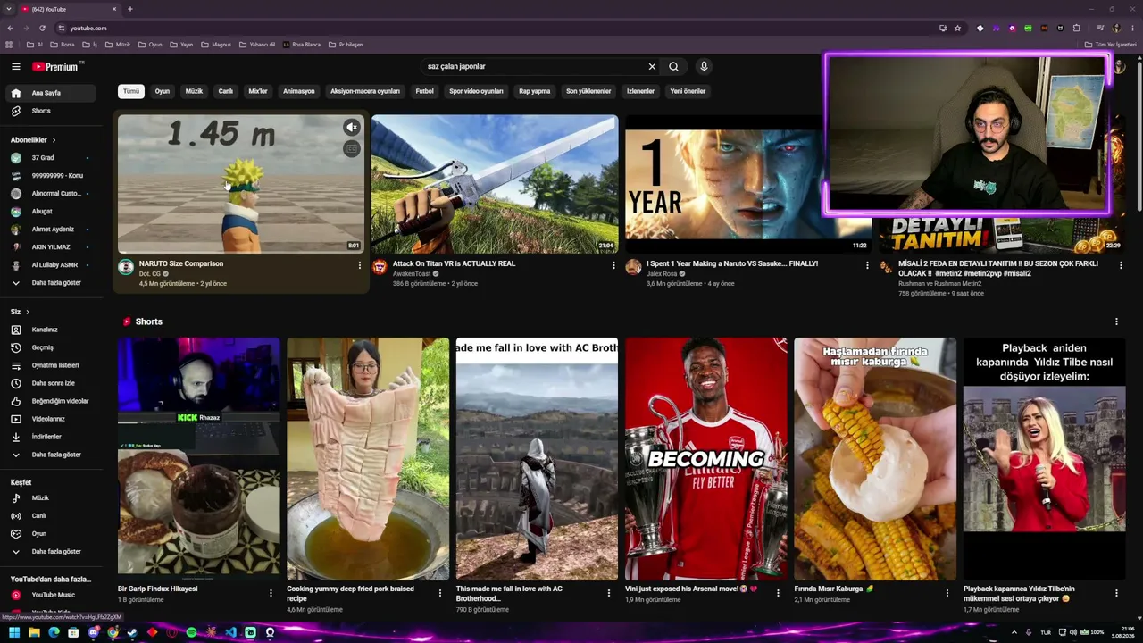1143x643 pixels.
Task: Open the Shorts shelf options menu
Action: click(1116, 321)
